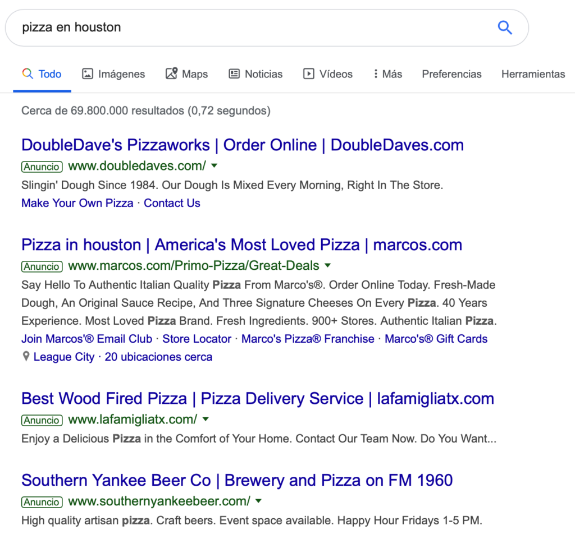
Task: Expand dropdown arrow next to www.doubledaves.com
Action: tap(214, 165)
